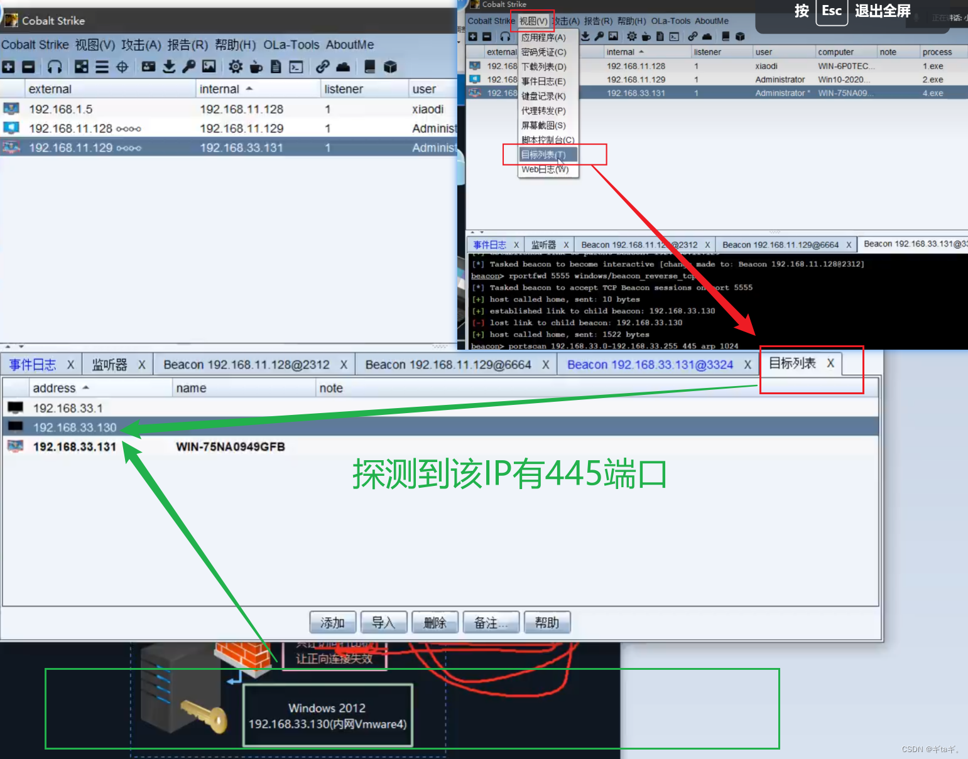Click the 导入 button

point(384,623)
